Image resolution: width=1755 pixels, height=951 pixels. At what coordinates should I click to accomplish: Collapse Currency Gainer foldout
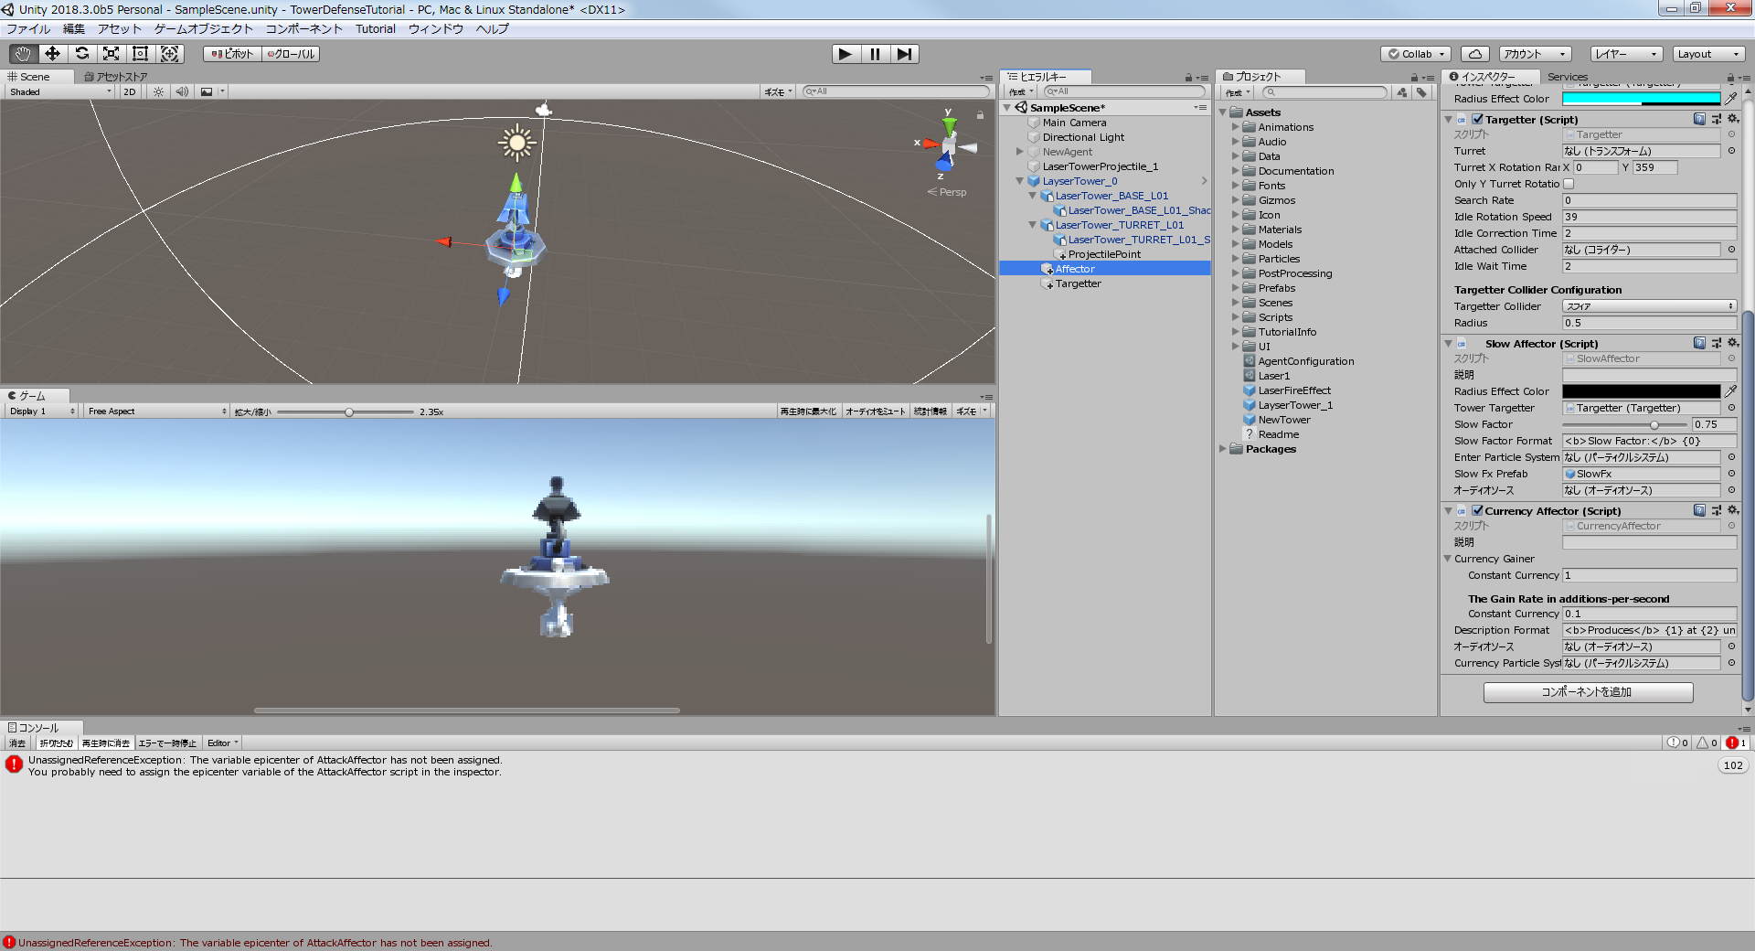click(1448, 559)
